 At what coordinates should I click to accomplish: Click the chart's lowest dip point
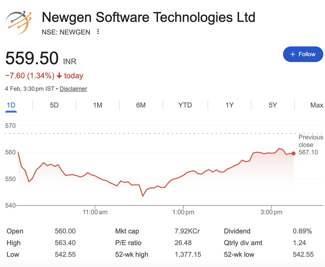point(143,196)
